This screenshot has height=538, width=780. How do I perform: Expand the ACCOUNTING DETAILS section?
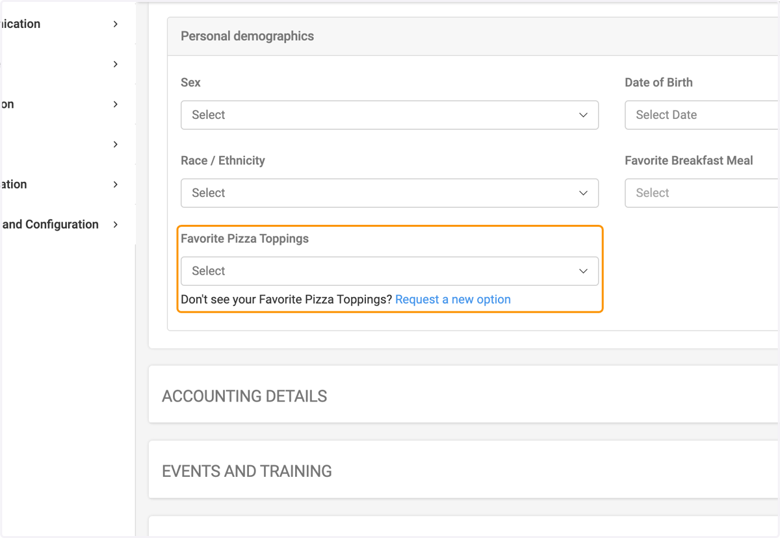tap(464, 394)
